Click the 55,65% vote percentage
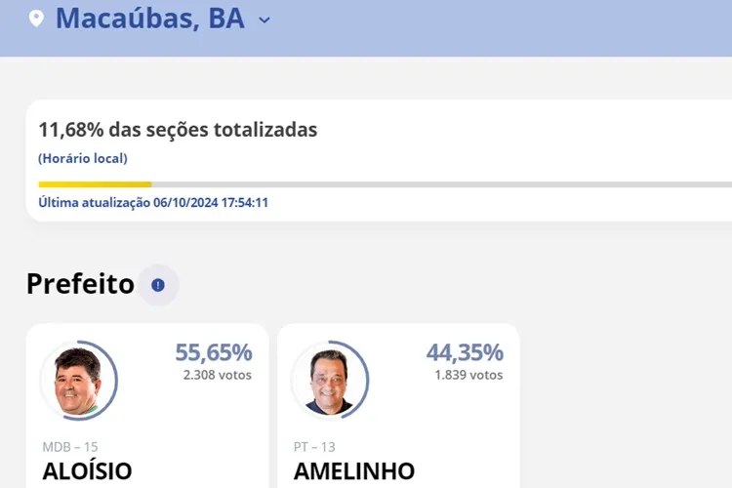 (213, 352)
